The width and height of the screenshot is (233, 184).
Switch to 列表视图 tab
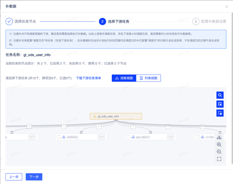point(148,78)
